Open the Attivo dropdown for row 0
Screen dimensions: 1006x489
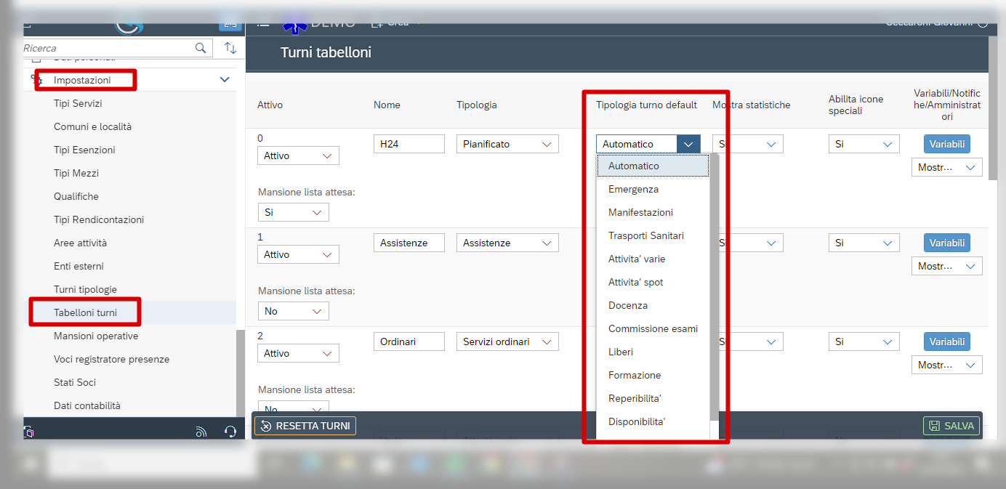tap(298, 155)
